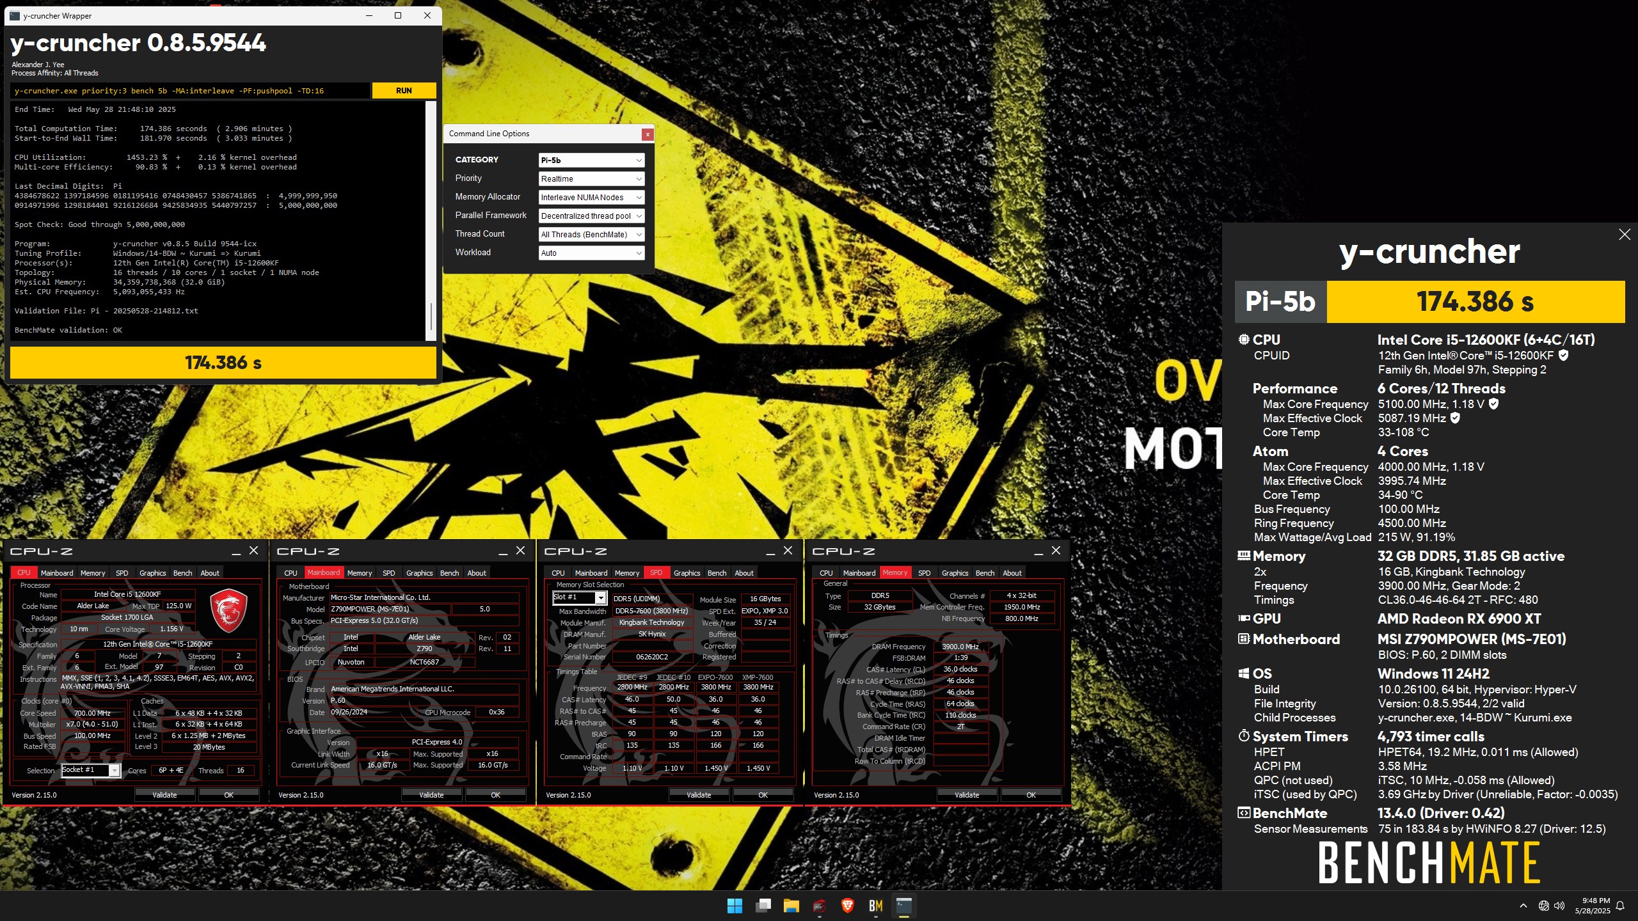Viewport: 1638px width, 921px height.
Task: Click the OS Windows icon in BenchMate
Action: coord(1243,673)
